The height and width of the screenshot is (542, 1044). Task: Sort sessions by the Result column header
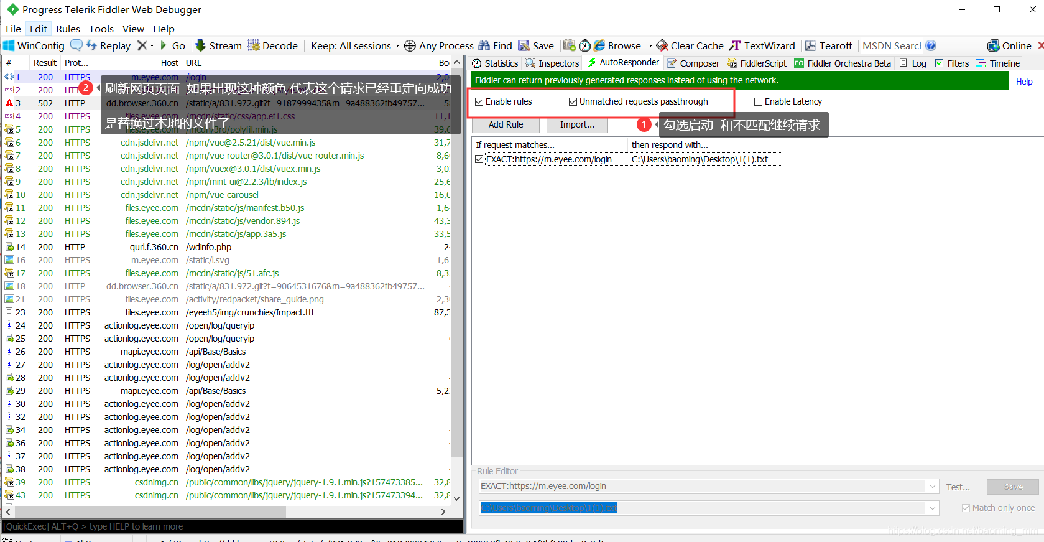45,63
